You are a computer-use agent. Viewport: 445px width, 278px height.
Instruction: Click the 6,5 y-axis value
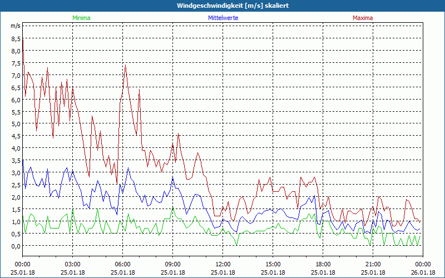click(16, 88)
